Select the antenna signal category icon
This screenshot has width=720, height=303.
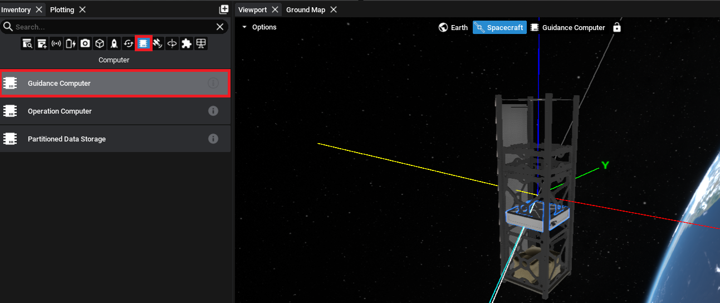tap(56, 43)
